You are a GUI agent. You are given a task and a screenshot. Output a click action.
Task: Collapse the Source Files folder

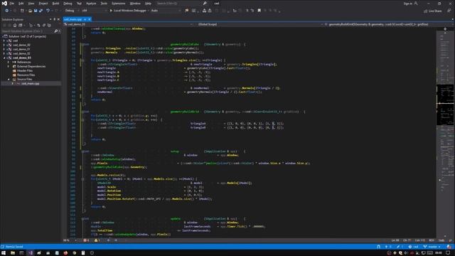click(x=8, y=79)
